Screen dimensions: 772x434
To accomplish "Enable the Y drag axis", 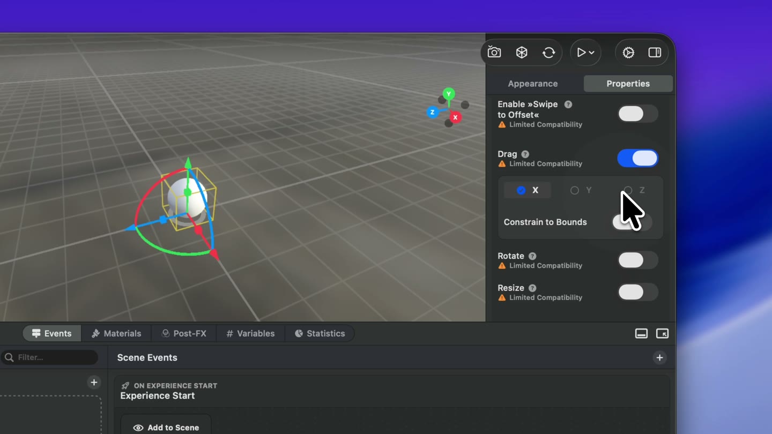I will 581,190.
